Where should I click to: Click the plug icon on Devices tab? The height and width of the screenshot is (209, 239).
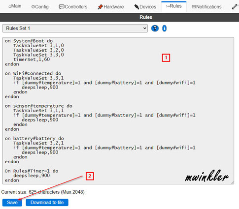[137, 7]
